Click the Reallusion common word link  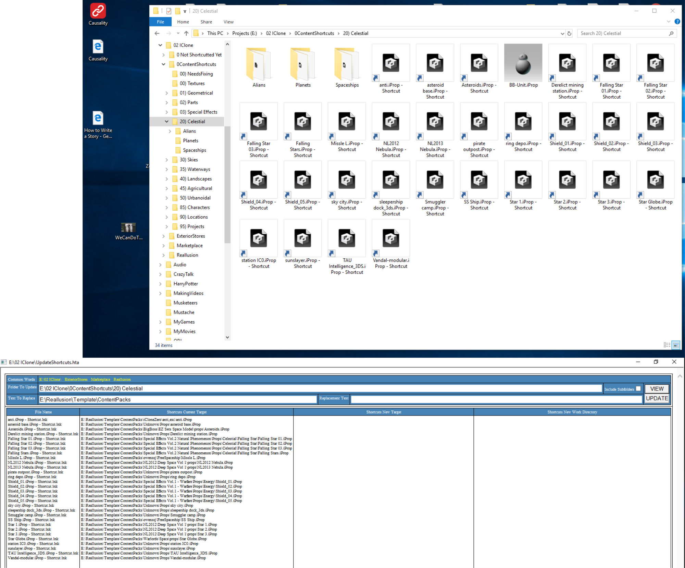122,379
